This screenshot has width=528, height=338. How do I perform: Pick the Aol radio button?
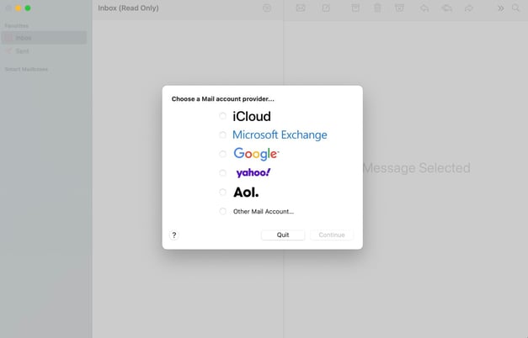pos(222,192)
